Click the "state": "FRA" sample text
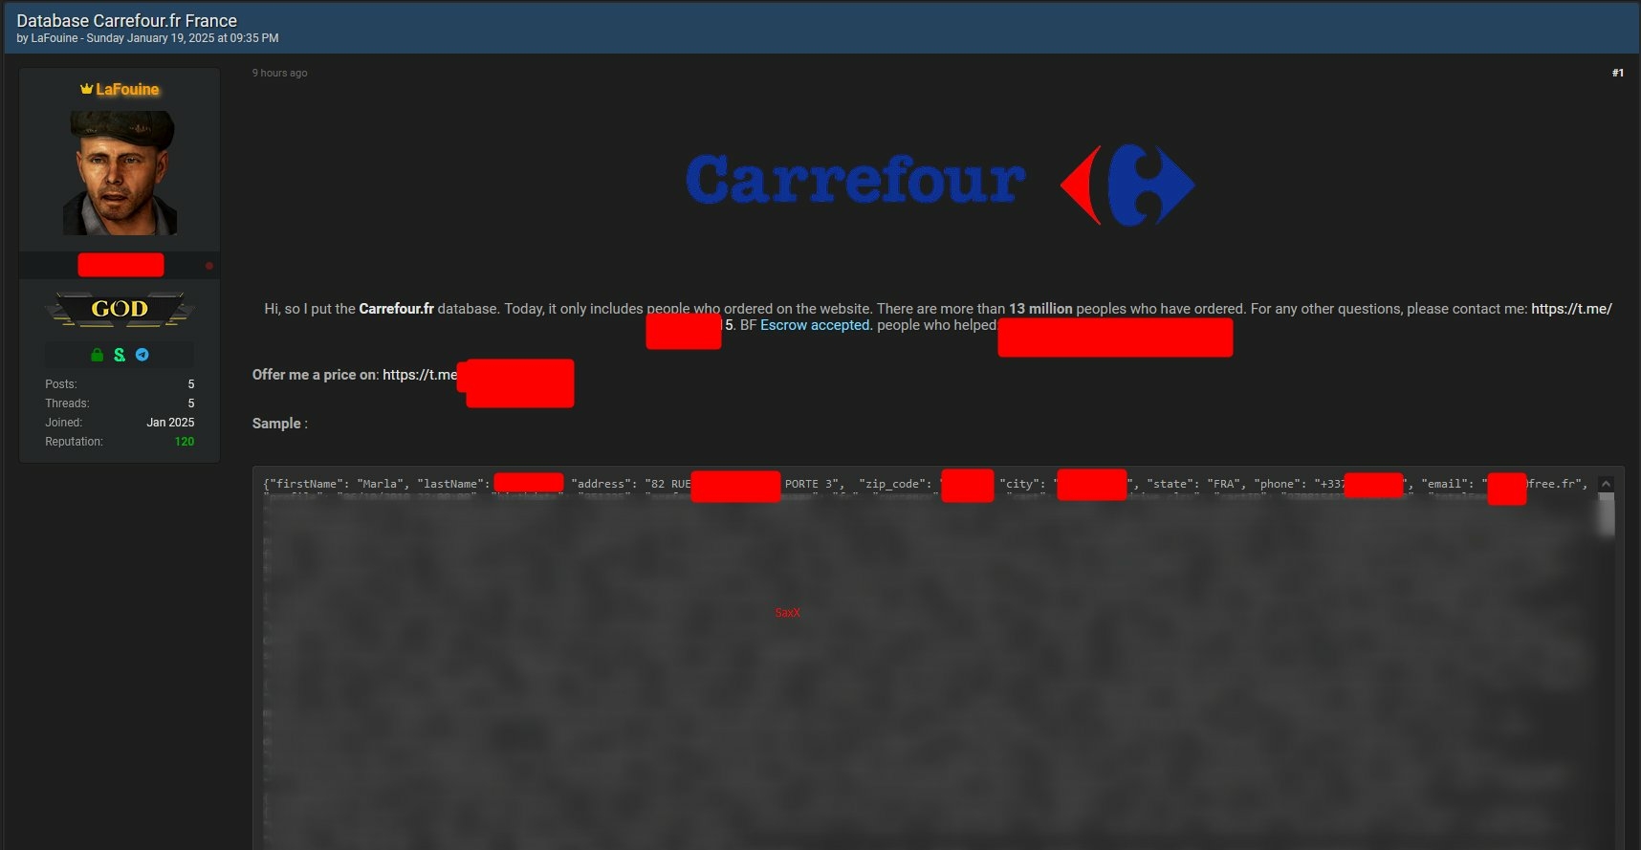The image size is (1641, 850). click(x=1193, y=484)
